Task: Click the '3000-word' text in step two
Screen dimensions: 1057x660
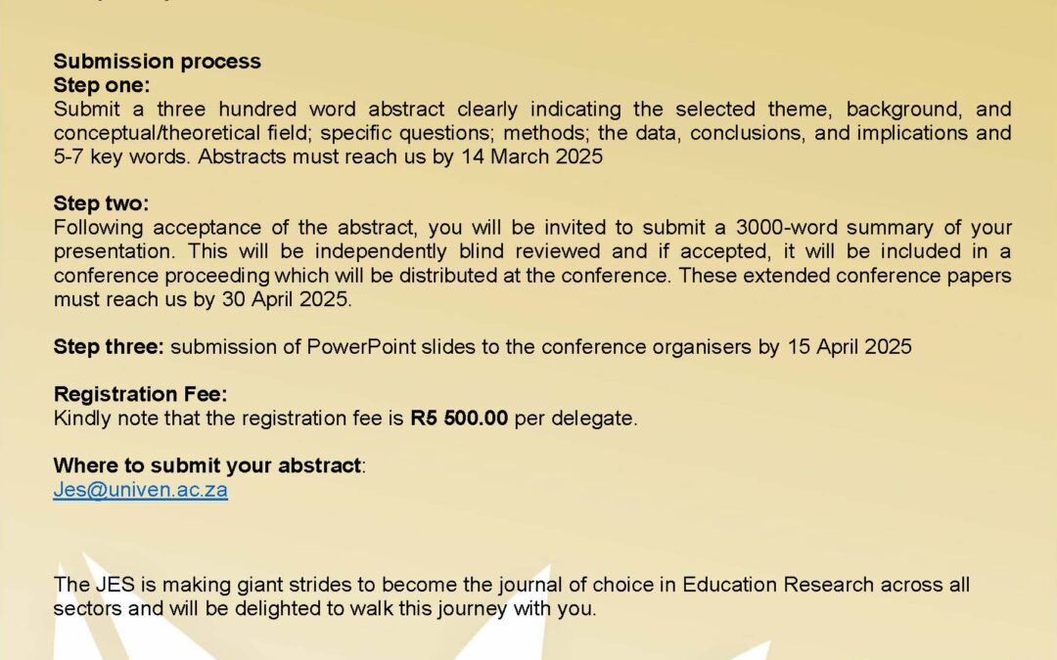Action: point(785,228)
